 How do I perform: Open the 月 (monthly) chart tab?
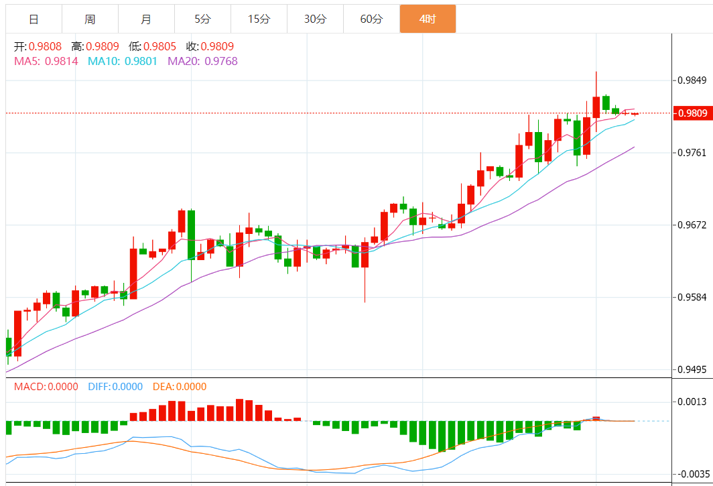pyautogui.click(x=146, y=19)
